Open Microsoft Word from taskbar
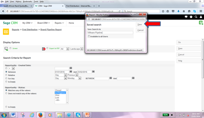Image resolution: width=204 pixels, height=118 pixels. 13,115
